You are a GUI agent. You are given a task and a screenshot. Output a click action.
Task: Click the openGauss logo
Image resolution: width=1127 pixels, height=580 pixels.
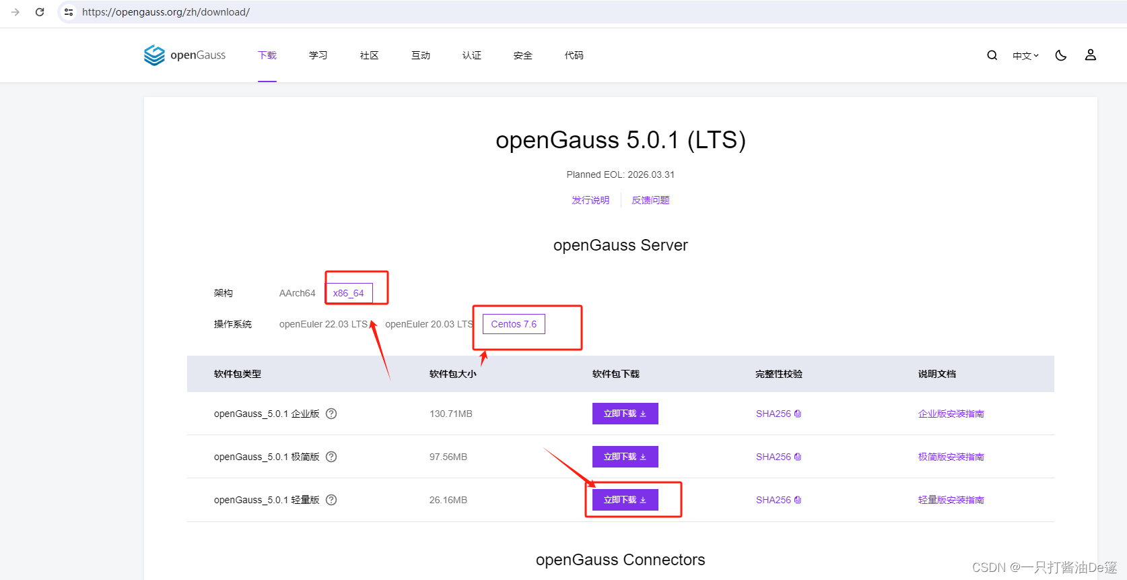(x=184, y=55)
